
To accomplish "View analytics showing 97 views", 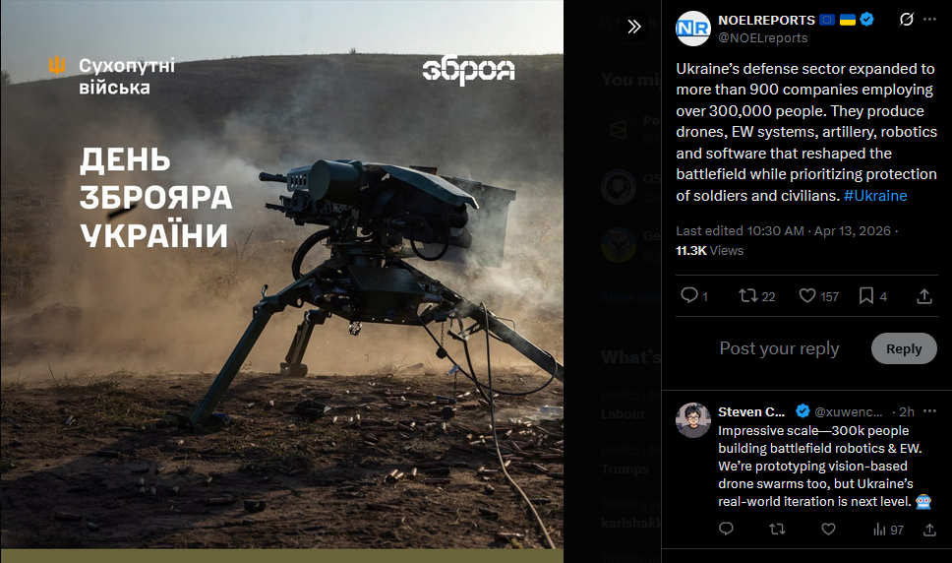I will (x=888, y=530).
